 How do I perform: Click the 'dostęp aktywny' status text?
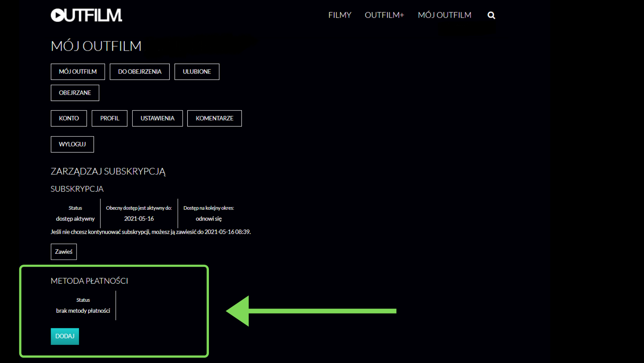(75, 219)
